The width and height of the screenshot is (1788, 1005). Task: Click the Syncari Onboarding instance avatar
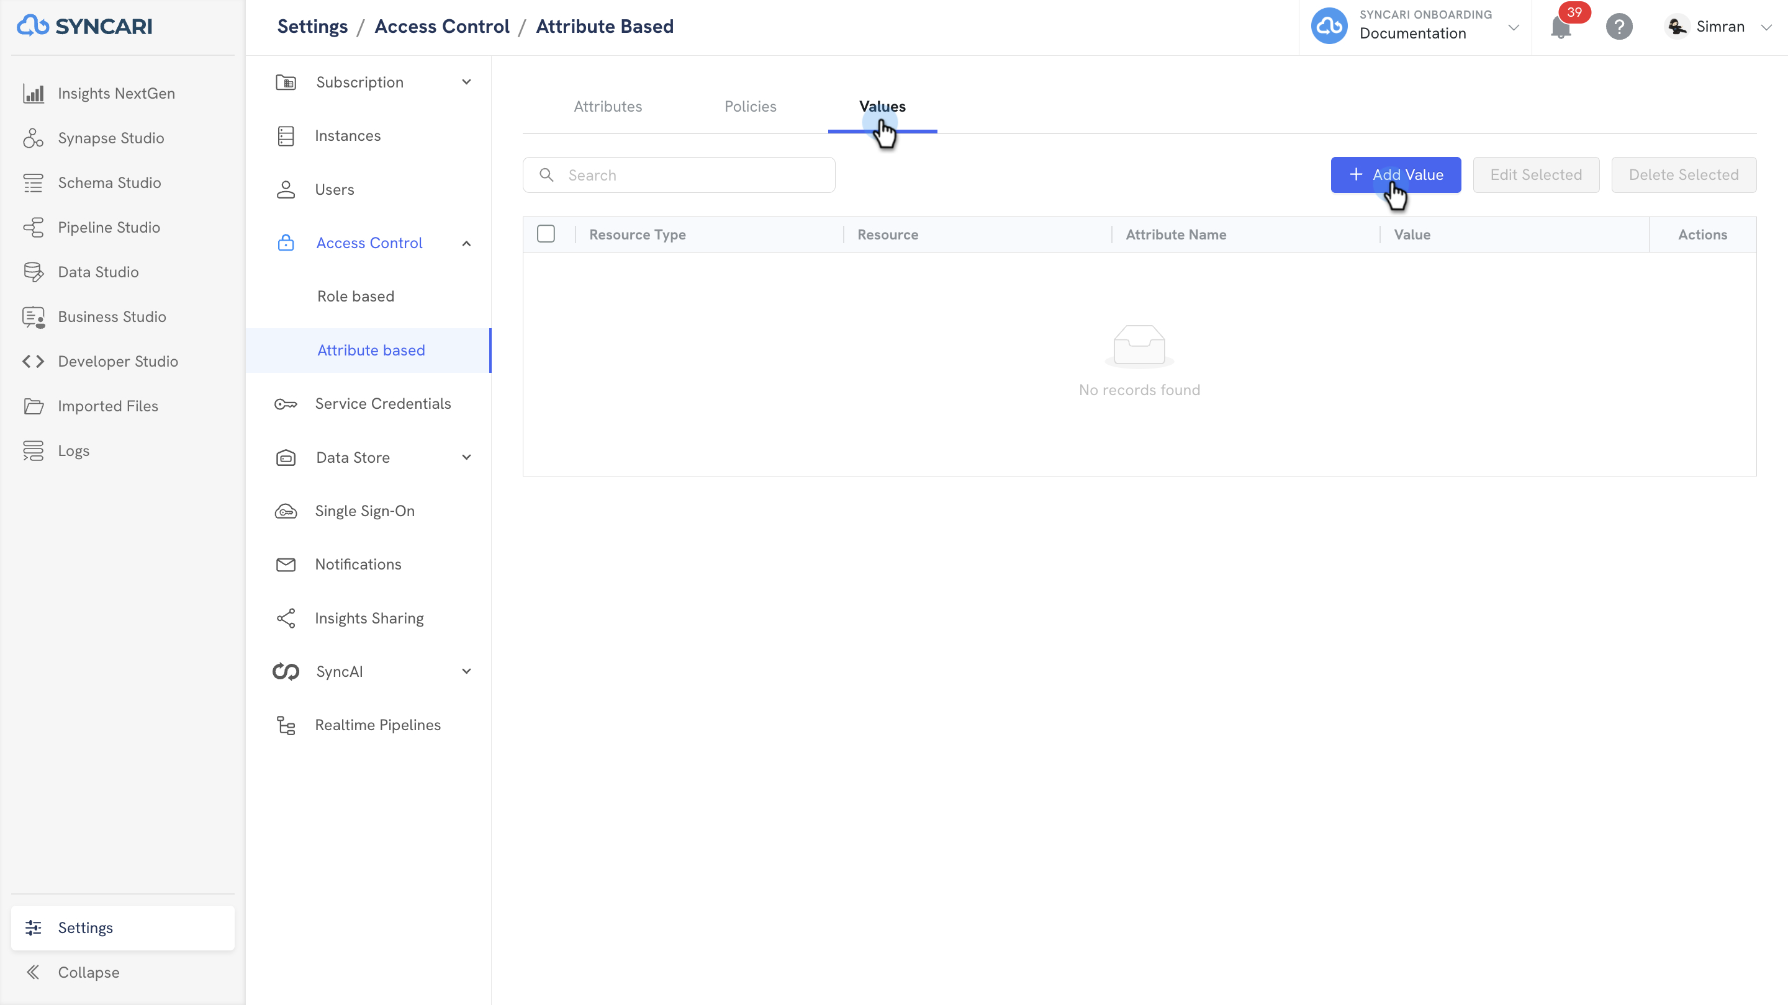tap(1329, 26)
